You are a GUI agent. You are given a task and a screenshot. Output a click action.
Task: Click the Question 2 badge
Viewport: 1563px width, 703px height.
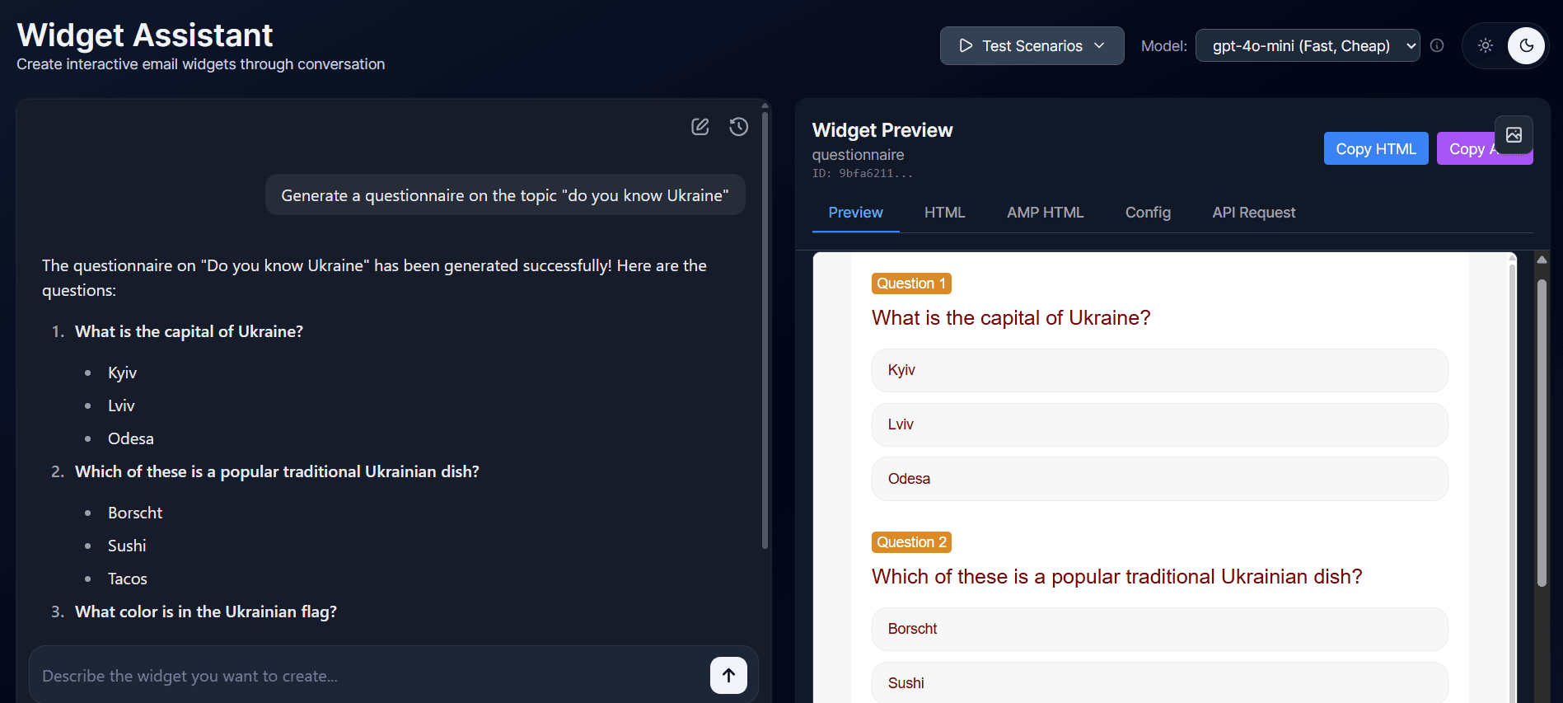[911, 542]
